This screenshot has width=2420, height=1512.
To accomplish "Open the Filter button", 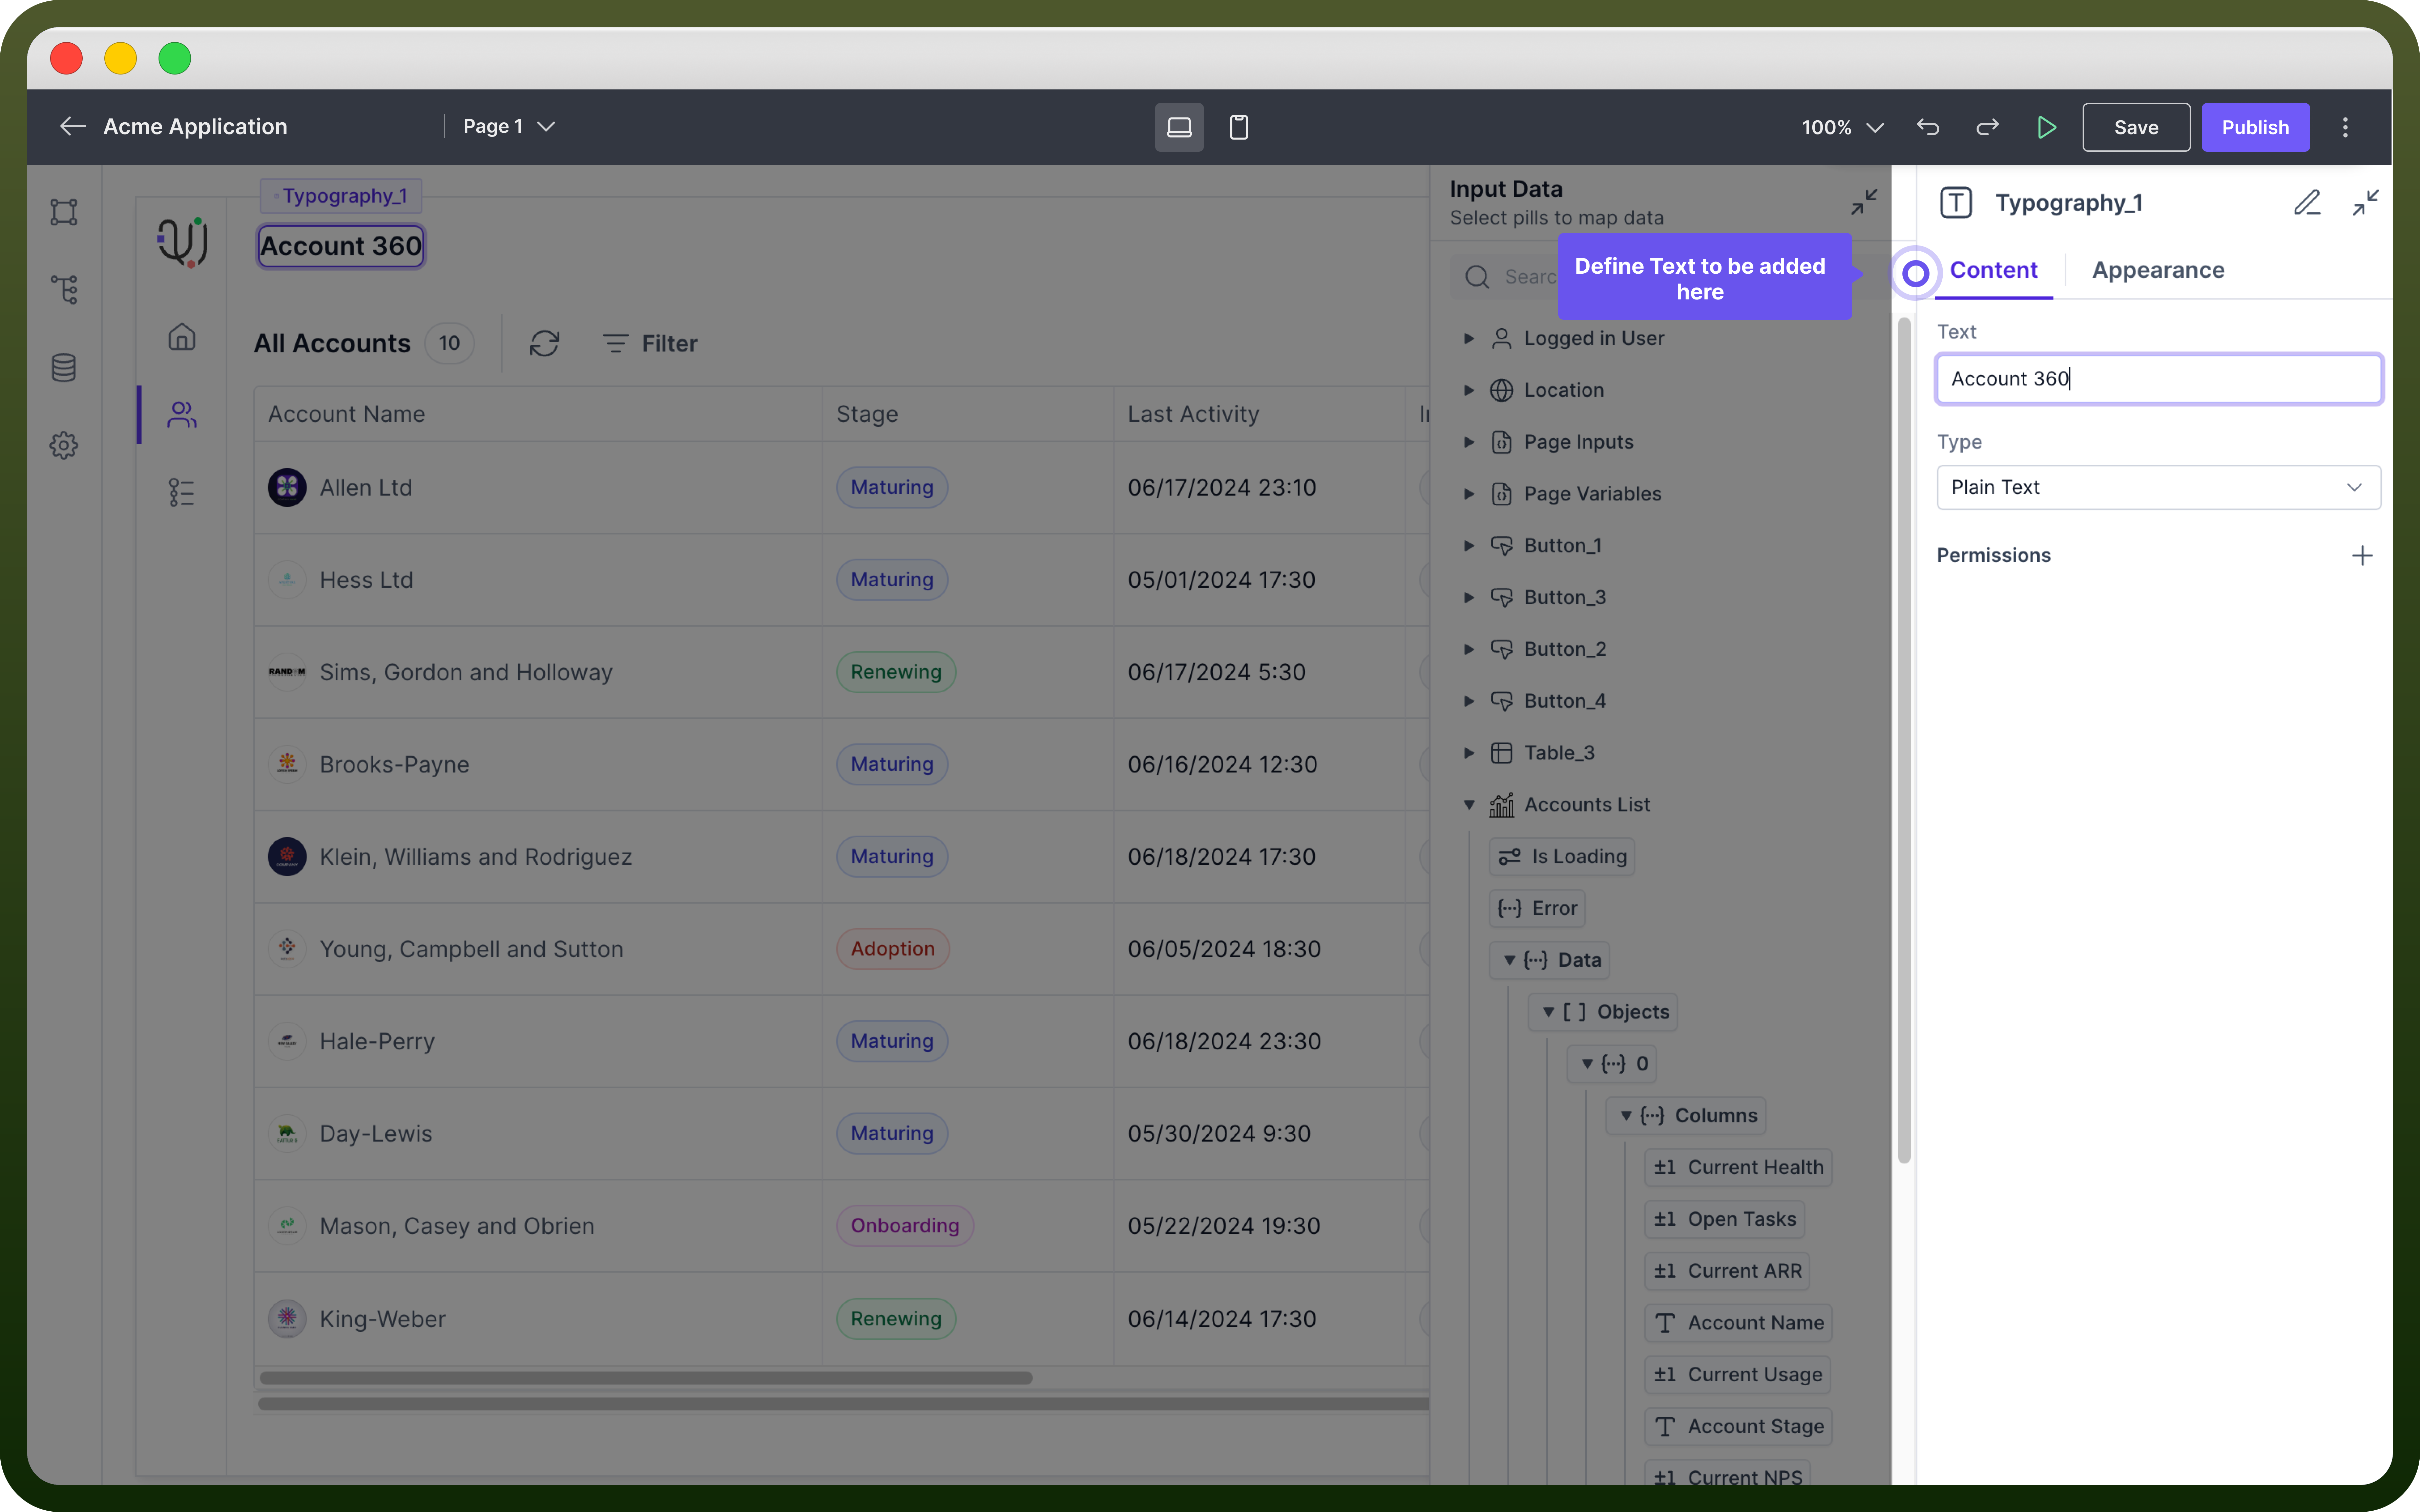I will [650, 343].
